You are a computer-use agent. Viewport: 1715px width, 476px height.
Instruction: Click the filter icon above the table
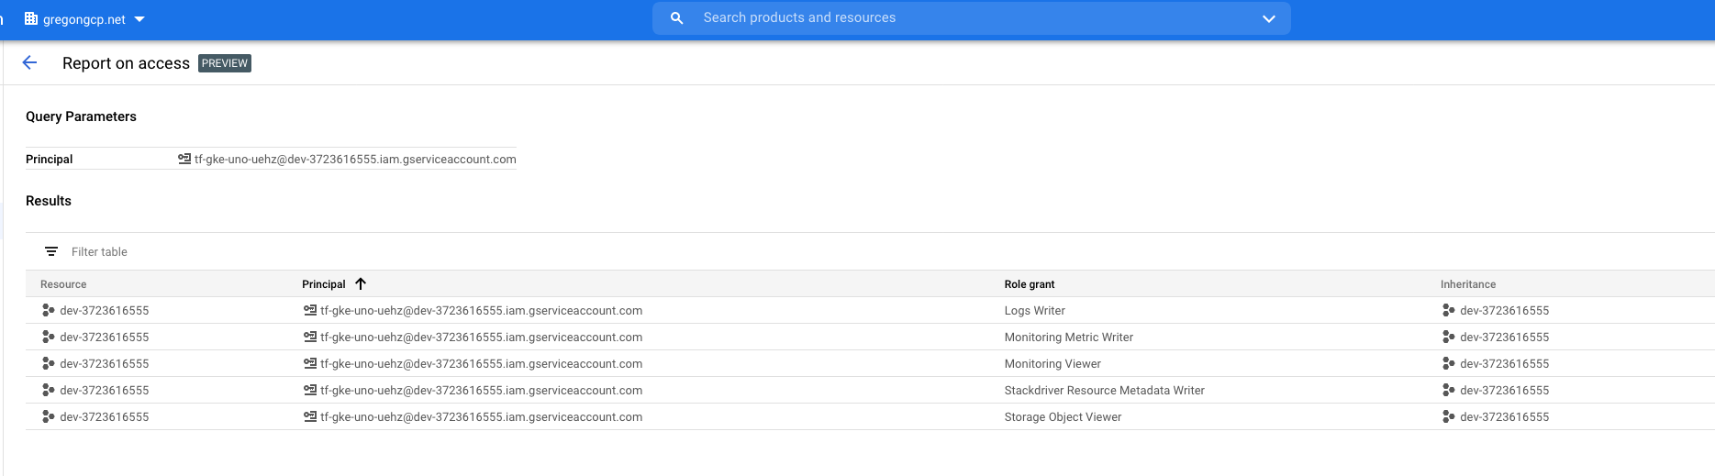coord(51,251)
